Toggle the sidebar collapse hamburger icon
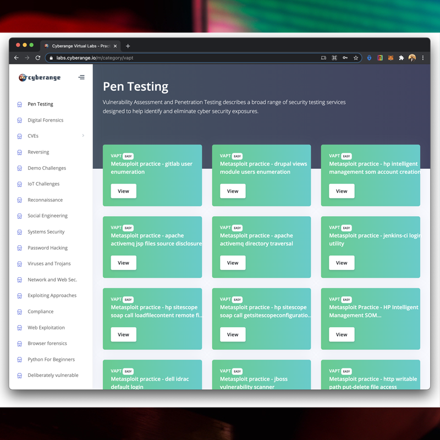The image size is (440, 440). [x=81, y=78]
